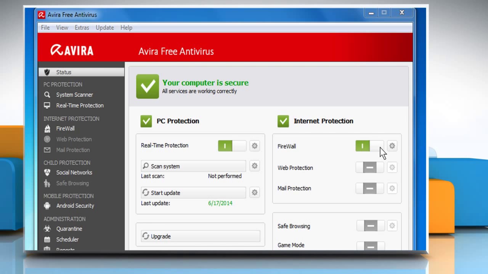Click the Social Networks shield icon
Viewport: 488px width, 274px height.
click(x=47, y=172)
